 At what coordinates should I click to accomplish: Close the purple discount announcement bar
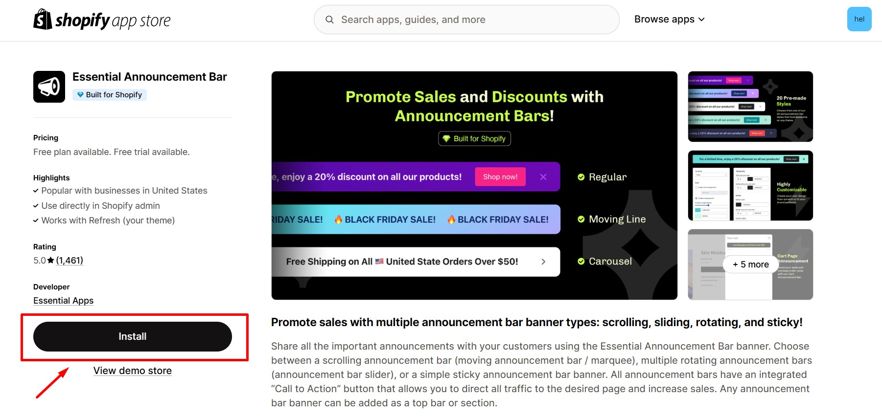click(x=543, y=177)
